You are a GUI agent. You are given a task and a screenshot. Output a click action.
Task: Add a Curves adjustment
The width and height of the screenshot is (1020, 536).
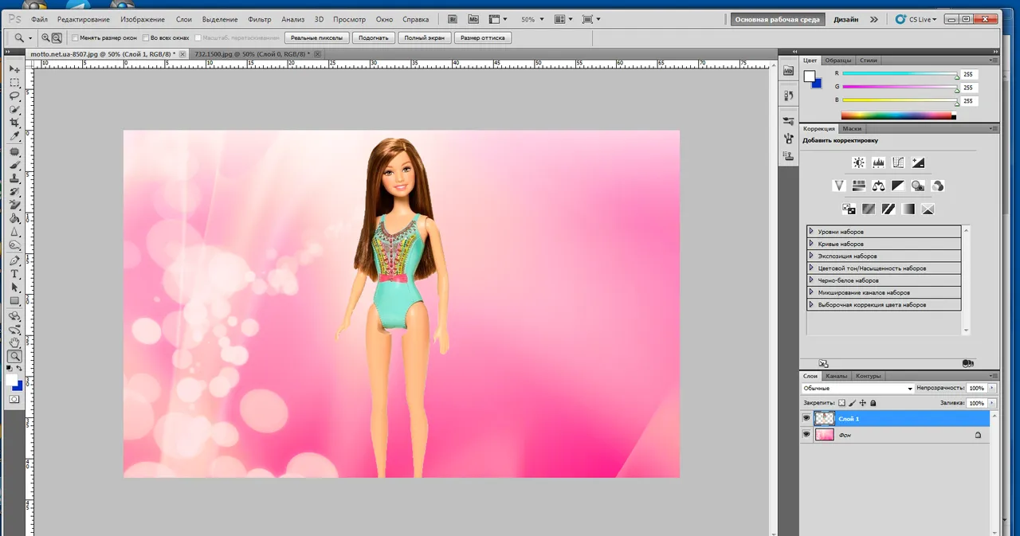coord(898,162)
